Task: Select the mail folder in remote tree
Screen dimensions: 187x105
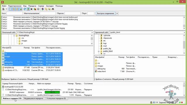Action: click(105, 46)
